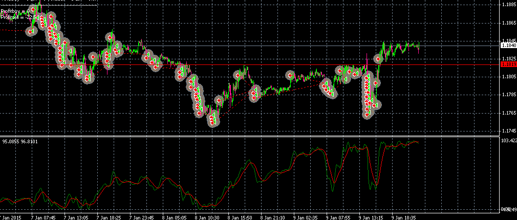Click the 1.1765 price scale label
This screenshot has height=220, width=517.
[508, 113]
